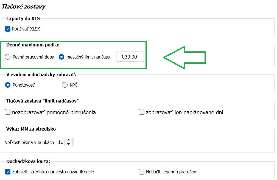Uncheck the "Používať XLSX" checkbox
277x180 pixels.
8,28
